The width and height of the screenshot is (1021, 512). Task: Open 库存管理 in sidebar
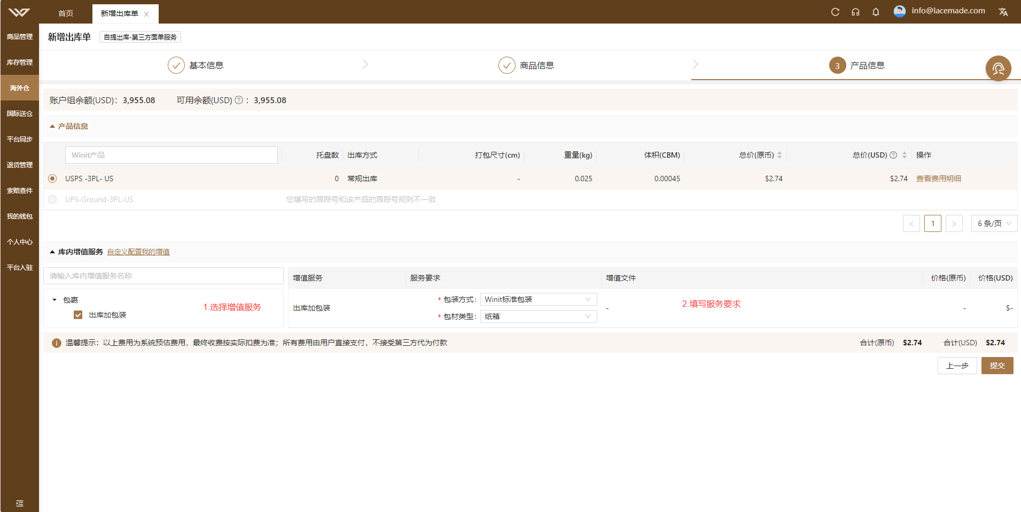[20, 62]
